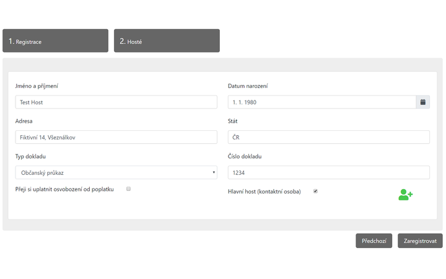Viewport: 446px width, 279px height.
Task: Click the Číslo dokladu field with 1234
Action: click(329, 172)
